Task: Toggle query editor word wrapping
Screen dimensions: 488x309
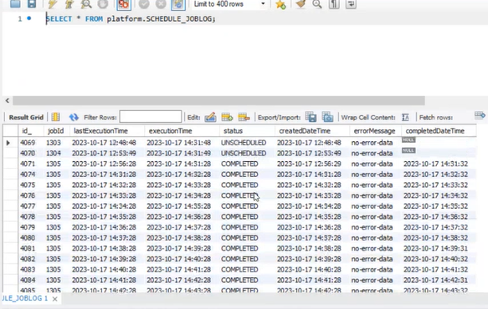Action: (x=351, y=3)
